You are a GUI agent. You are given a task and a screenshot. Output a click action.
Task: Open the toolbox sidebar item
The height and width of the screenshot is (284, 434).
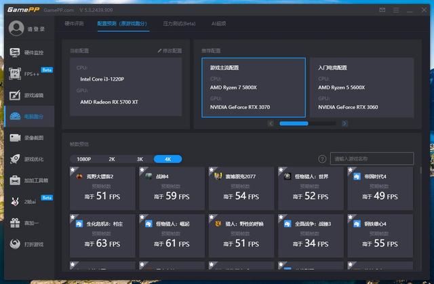30,180
